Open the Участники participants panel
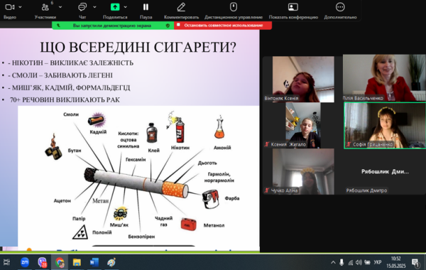The width and height of the screenshot is (426, 270). [x=45, y=7]
